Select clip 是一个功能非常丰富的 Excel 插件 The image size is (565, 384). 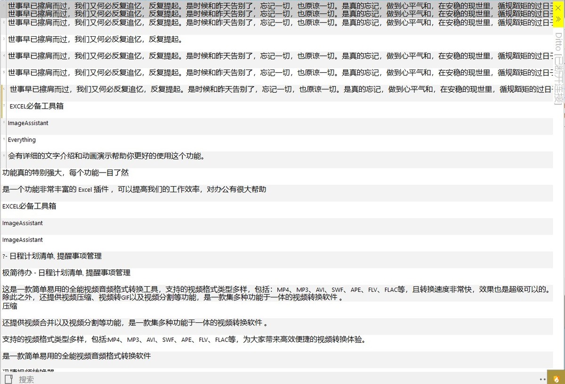(x=276, y=193)
